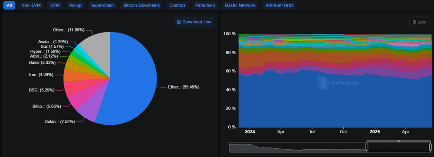The width and height of the screenshot is (434, 157).
Task: Click the .csv button above area chart
Action: [419, 23]
